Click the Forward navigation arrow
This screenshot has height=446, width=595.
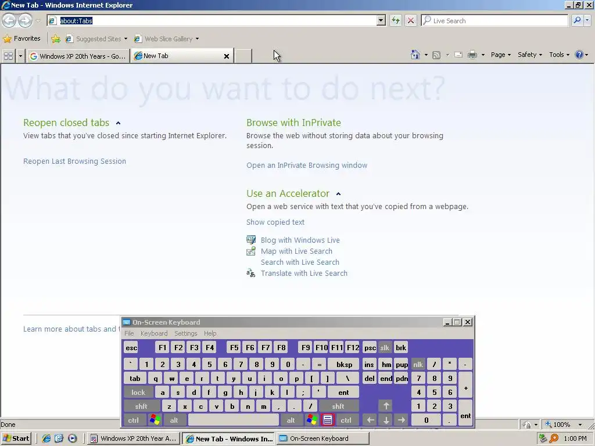(25, 20)
